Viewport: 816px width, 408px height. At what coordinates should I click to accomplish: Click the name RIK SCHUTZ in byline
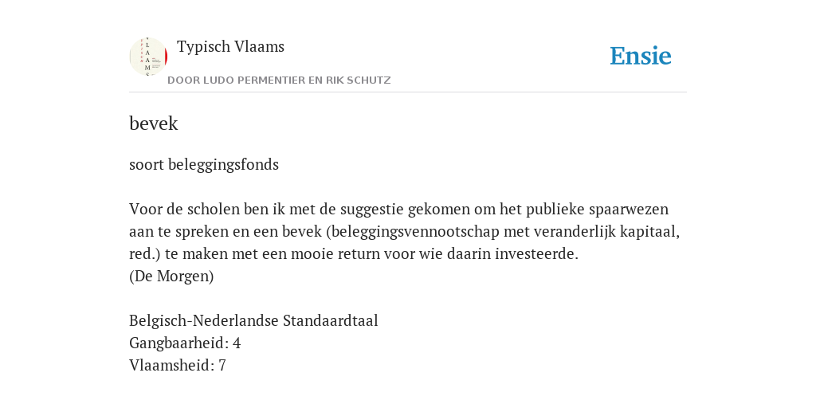pyautogui.click(x=358, y=80)
